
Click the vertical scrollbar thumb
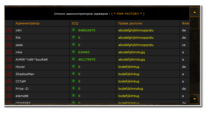[x=194, y=23]
